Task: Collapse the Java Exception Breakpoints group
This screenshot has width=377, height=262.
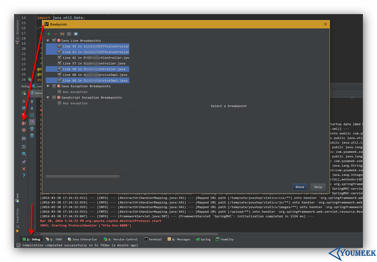Action: tap(48, 86)
